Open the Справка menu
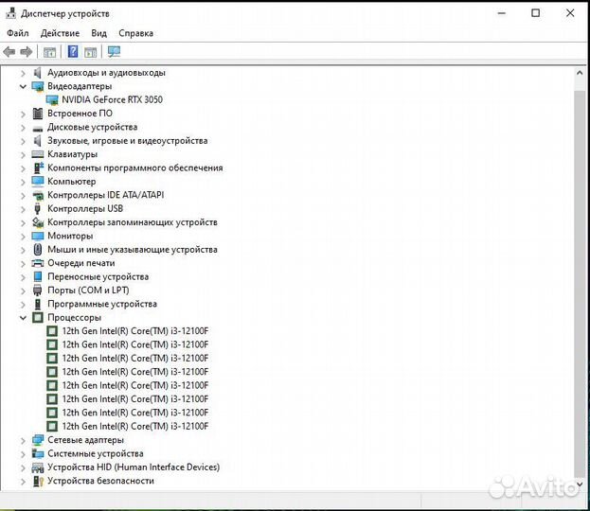 [x=135, y=33]
